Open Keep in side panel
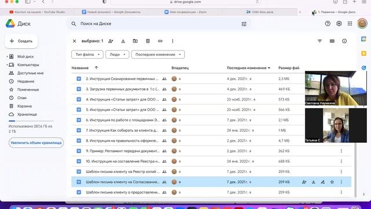The image size is (371, 209). tap(363, 53)
